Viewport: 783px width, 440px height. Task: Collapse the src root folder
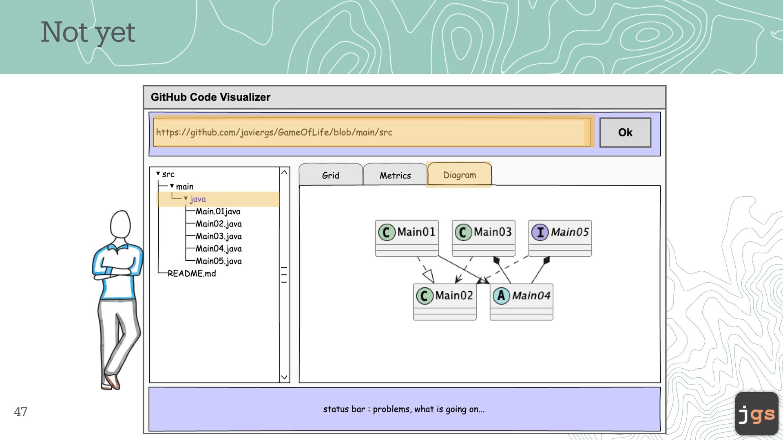coord(158,174)
